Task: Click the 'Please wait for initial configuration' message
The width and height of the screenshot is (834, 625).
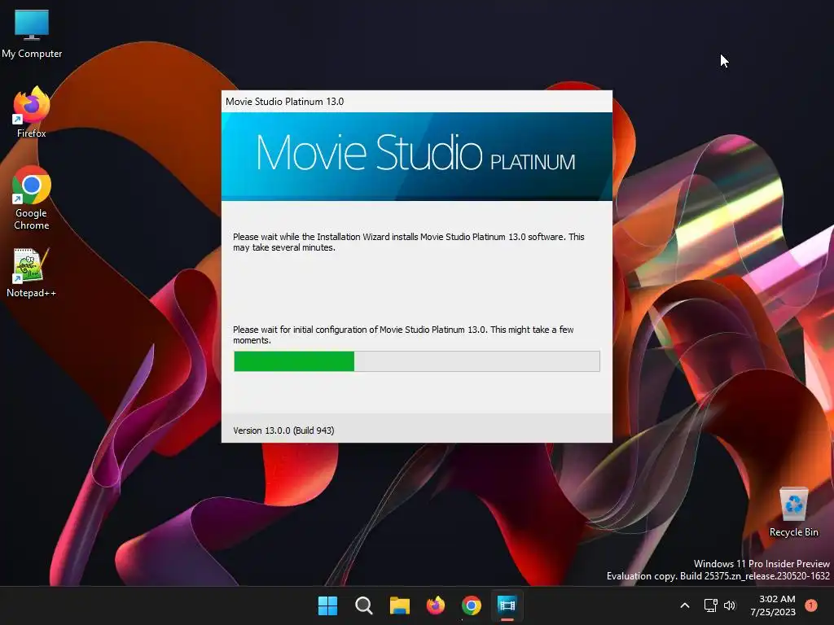Action: coord(403,334)
